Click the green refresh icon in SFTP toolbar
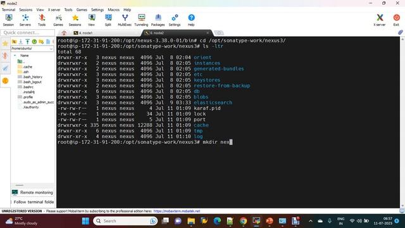 34,42
